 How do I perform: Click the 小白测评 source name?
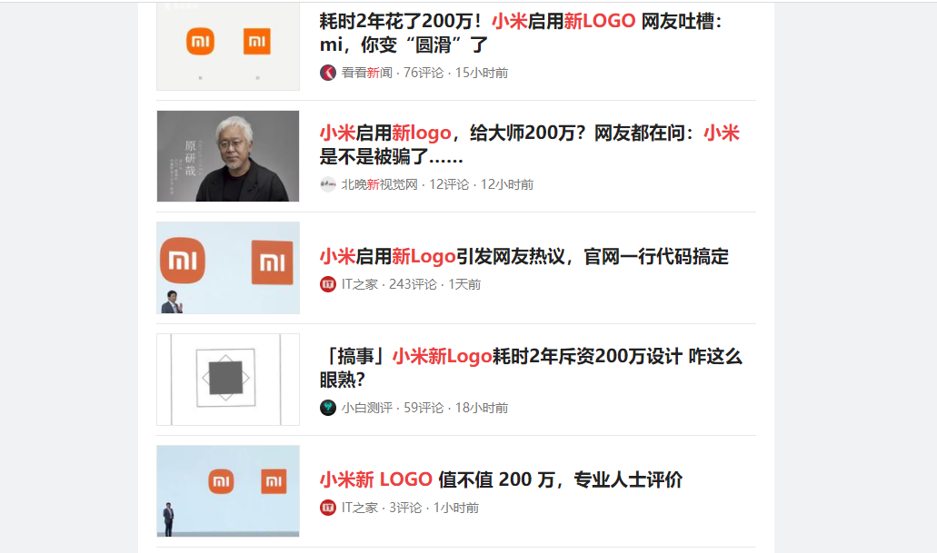click(367, 408)
